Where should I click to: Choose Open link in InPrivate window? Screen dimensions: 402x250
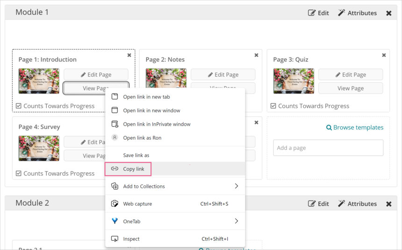click(175, 124)
